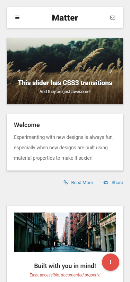Select the wheat field slider image
Screen dimensions: 130x282
pos(65,71)
